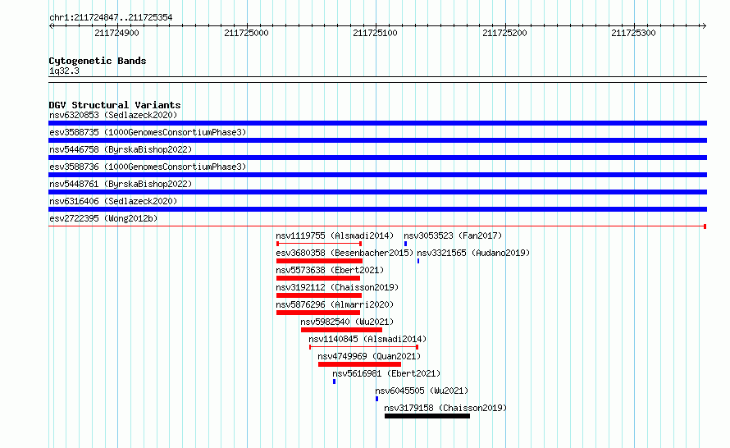Viewport: 730px width, 448px height.
Task: Select the 1q32.3 band label
Action: pyautogui.click(x=64, y=71)
